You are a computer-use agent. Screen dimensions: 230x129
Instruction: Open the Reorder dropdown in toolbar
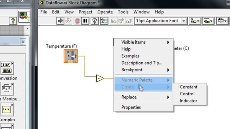222,21
